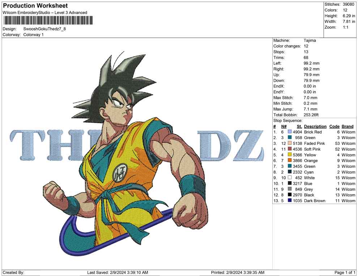The width and height of the screenshot is (358, 276).
Task: Click thread number 4904 in stop sequence
Action: point(297,132)
